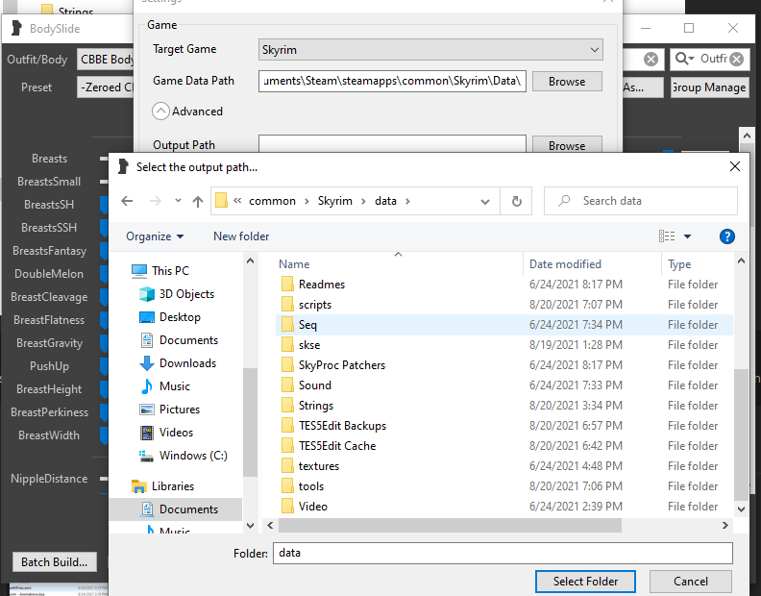Close the Select output path dialog
761x596 pixels.
coord(734,166)
